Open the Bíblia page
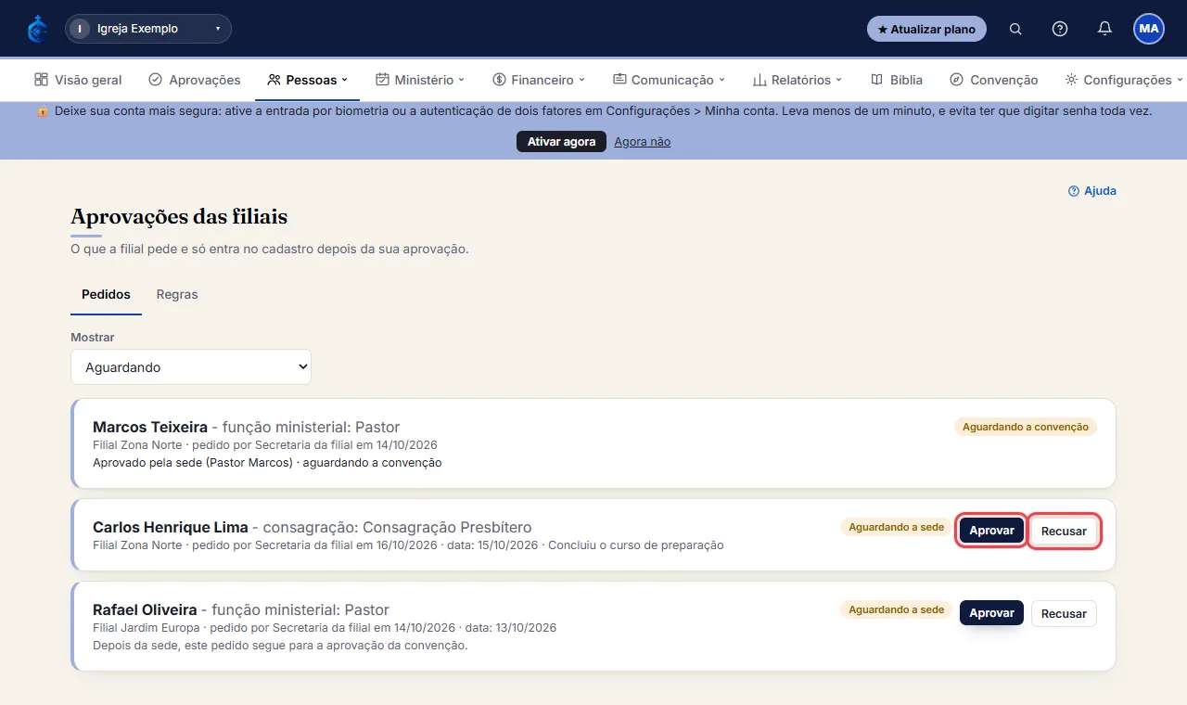 click(897, 80)
